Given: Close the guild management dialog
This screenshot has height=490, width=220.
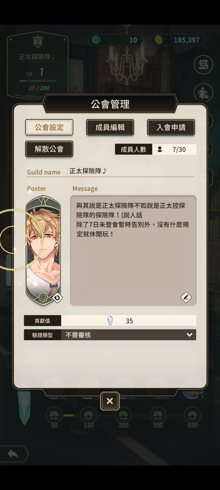Looking at the screenshot, I should [110, 401].
